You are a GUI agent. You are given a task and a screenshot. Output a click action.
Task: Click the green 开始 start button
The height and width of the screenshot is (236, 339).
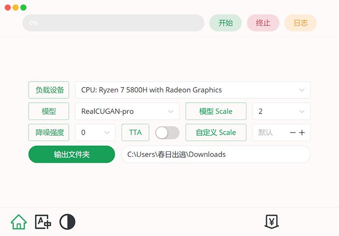coord(225,23)
